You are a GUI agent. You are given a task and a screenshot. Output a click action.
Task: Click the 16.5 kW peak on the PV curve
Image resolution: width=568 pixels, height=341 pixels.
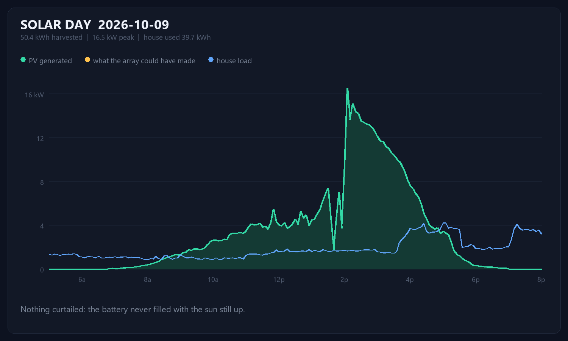click(347, 89)
